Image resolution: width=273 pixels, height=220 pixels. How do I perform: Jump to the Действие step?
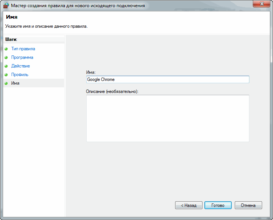(x=21, y=66)
